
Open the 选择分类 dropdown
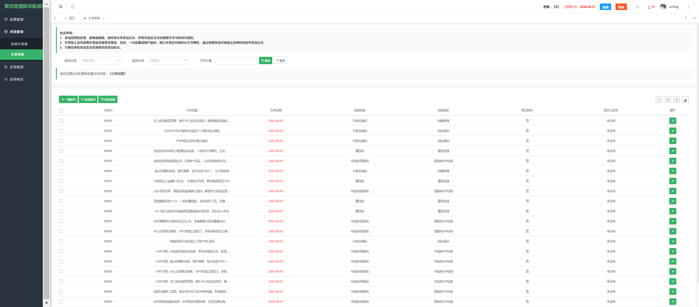(168, 61)
